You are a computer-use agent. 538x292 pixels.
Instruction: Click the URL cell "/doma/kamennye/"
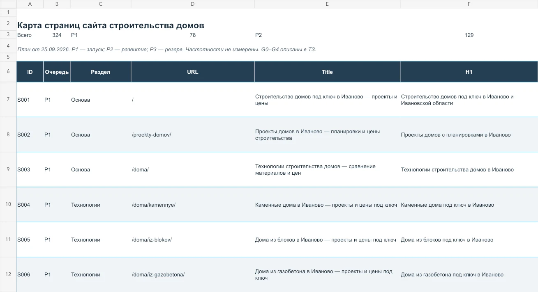click(193, 205)
